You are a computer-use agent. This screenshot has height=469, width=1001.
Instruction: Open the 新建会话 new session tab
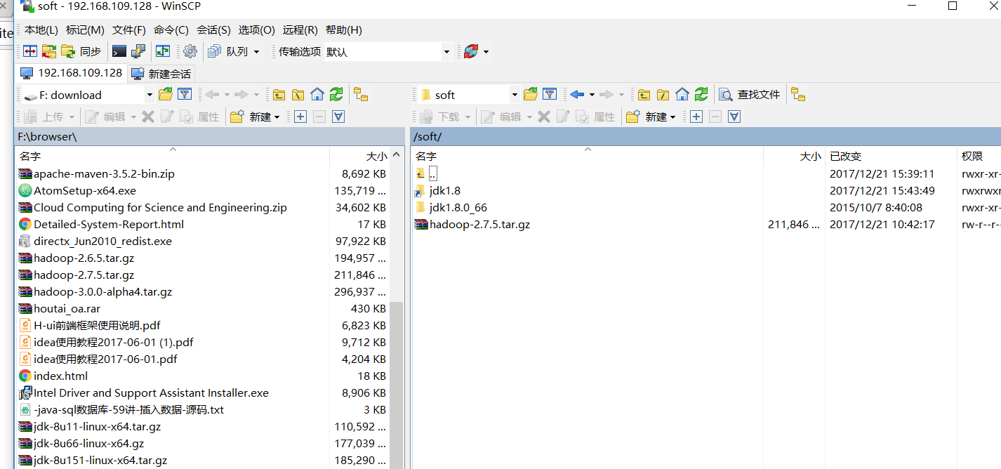[x=161, y=74]
